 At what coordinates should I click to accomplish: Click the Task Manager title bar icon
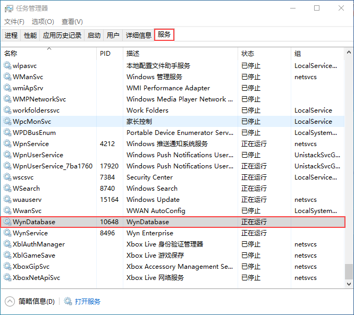pos(9,8)
